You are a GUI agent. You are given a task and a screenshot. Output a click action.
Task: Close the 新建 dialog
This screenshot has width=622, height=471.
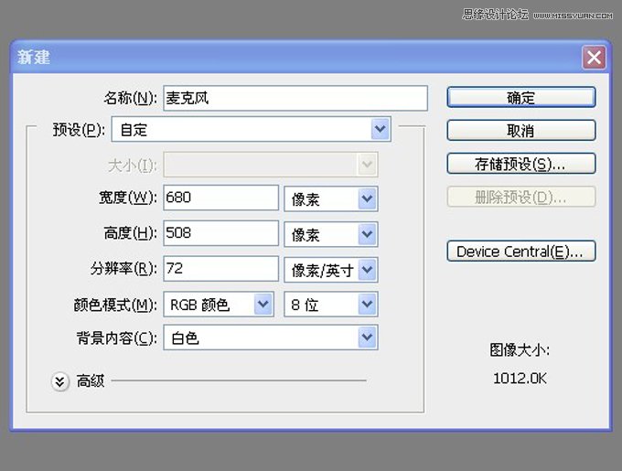[x=594, y=58]
